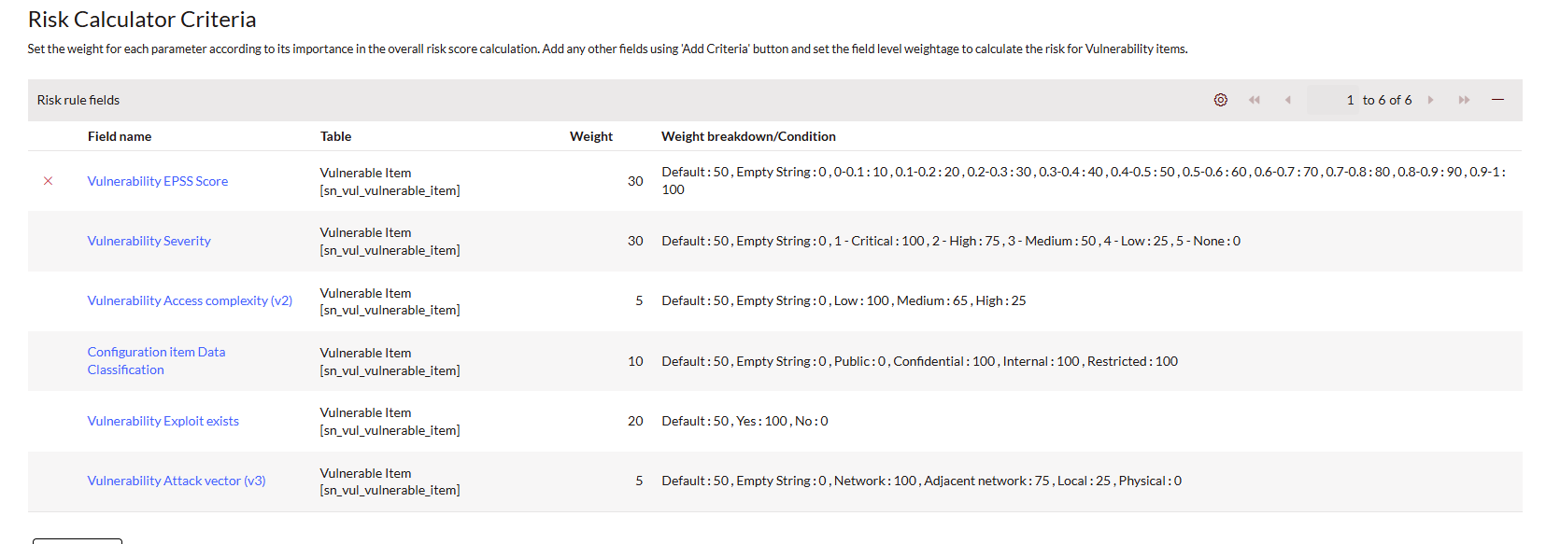The image size is (1560, 544).
Task: Open Vulnerability EPSS Score link
Action: (158, 181)
